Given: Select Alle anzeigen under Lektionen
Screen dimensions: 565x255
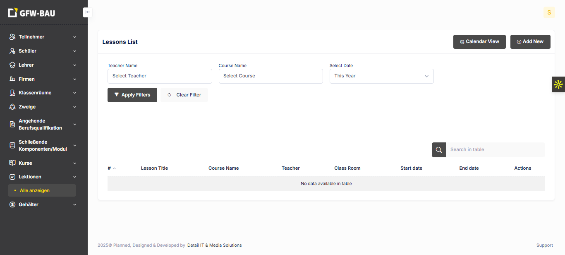Looking at the screenshot, I should [35, 190].
